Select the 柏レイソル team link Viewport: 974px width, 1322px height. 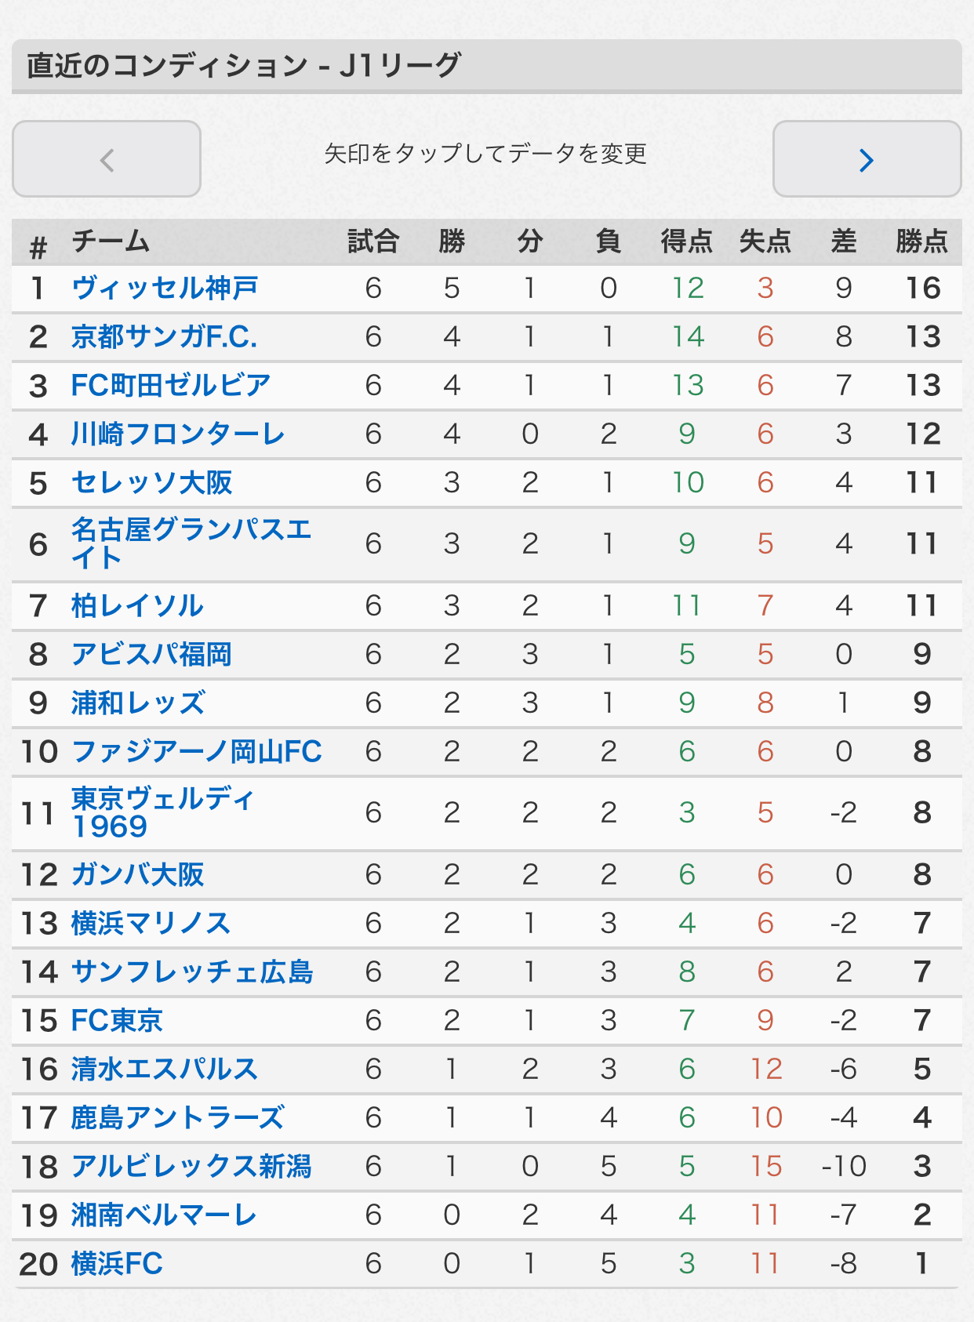coord(137,606)
